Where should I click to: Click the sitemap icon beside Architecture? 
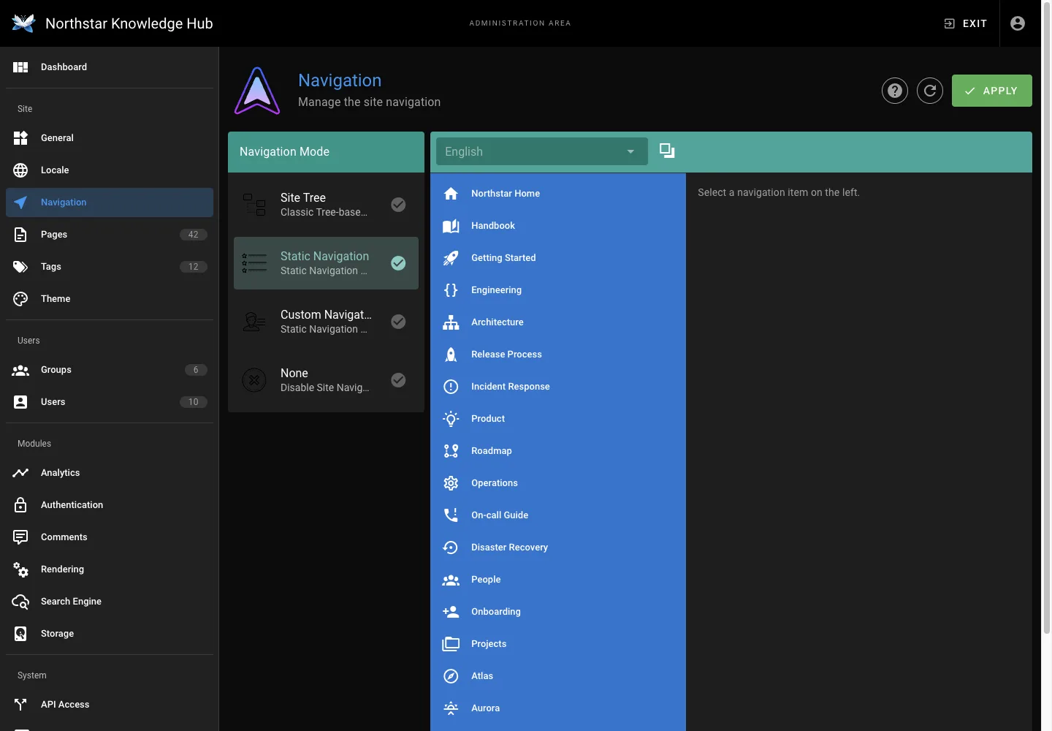click(x=451, y=322)
